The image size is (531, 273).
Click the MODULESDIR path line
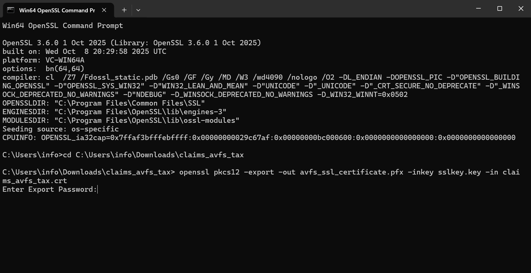click(x=121, y=121)
